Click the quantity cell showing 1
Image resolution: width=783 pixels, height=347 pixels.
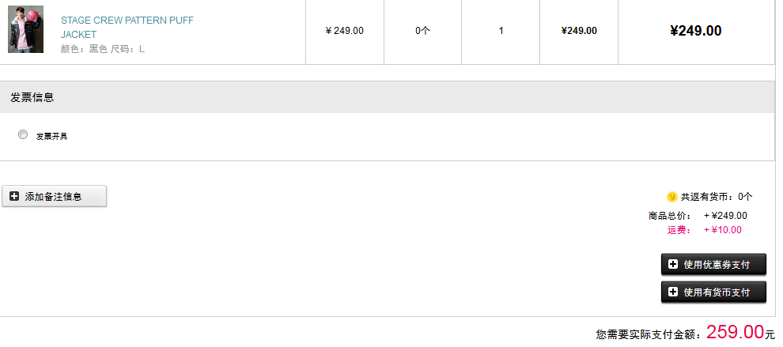point(501,31)
